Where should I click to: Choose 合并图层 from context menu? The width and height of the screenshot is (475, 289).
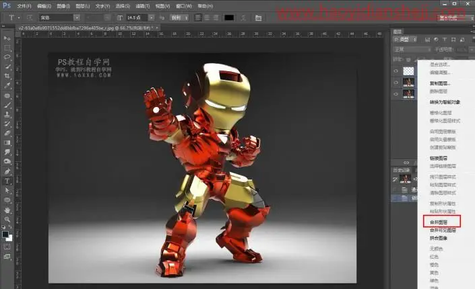click(x=439, y=222)
